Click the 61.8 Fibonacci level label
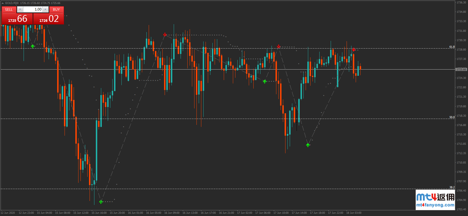This screenshot has height=216, width=468. (452, 47)
